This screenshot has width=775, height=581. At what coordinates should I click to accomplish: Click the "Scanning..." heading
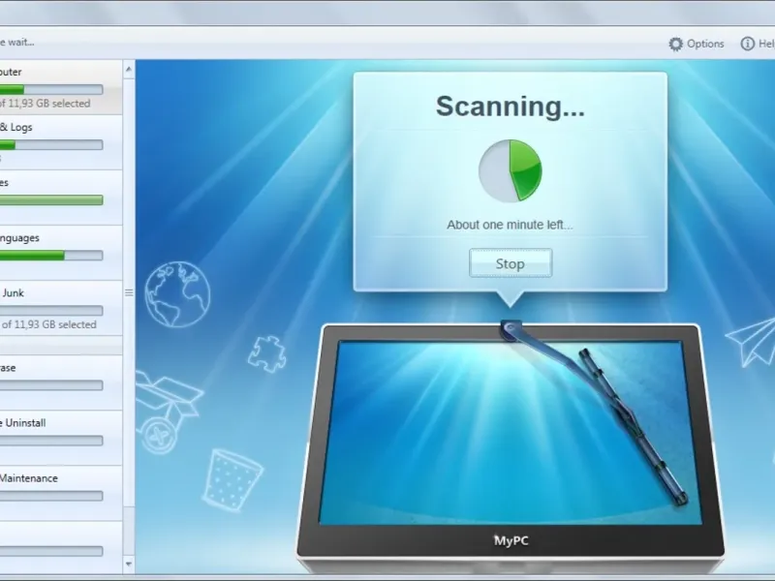pyautogui.click(x=511, y=107)
